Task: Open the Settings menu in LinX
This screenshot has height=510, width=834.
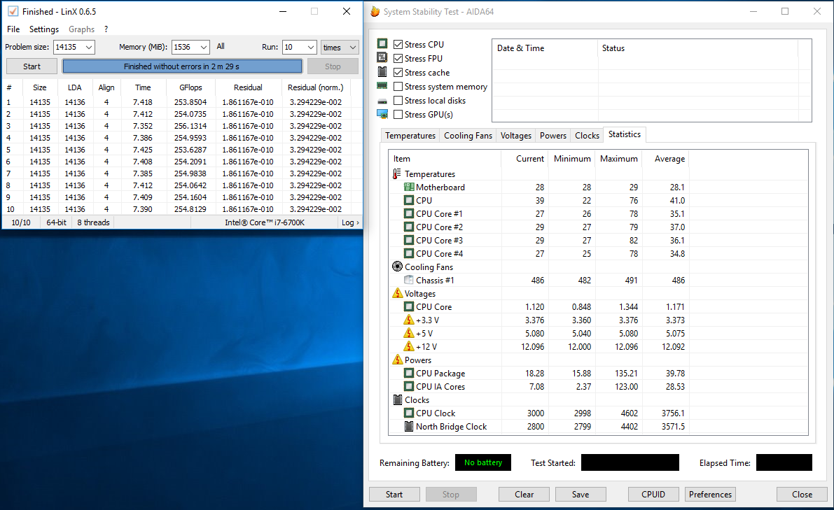Action: pos(43,29)
